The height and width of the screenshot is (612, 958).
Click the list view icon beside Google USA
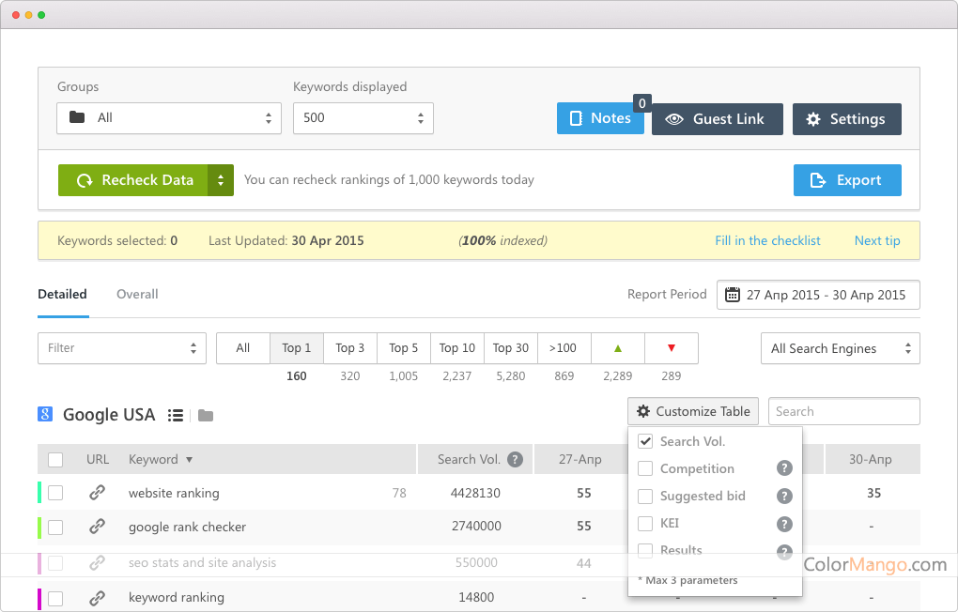pos(175,415)
